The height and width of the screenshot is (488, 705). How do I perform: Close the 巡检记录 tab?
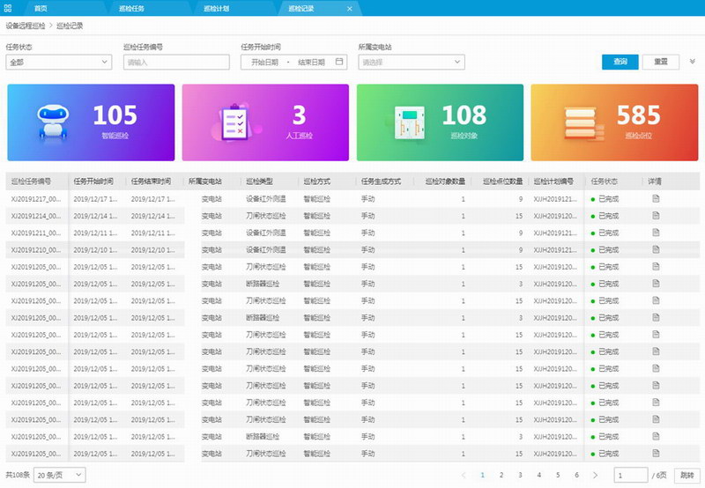(350, 8)
